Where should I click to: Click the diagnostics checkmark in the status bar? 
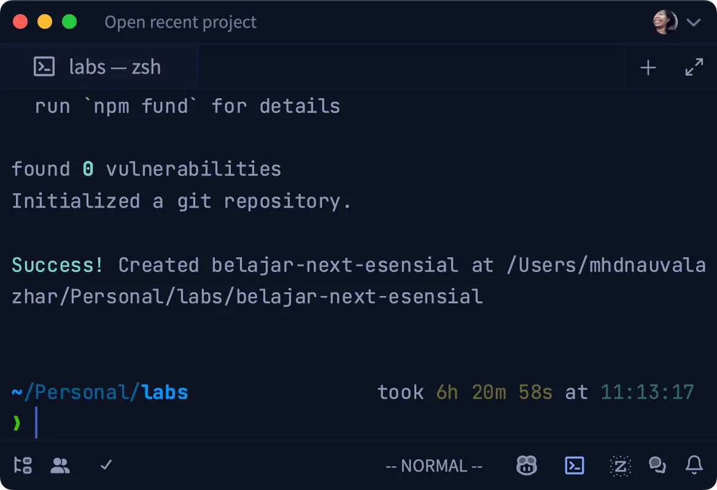pos(105,465)
